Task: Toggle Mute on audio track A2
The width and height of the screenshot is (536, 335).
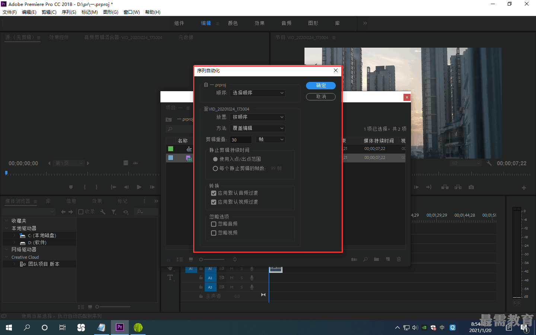Action: [x=232, y=278]
